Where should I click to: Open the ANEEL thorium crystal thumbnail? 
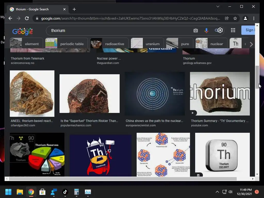click(x=32, y=93)
